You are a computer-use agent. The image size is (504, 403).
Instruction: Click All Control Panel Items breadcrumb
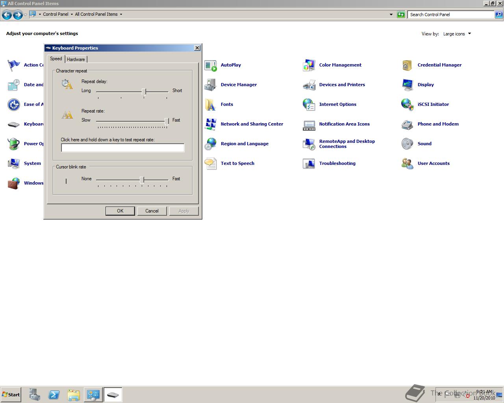[96, 14]
